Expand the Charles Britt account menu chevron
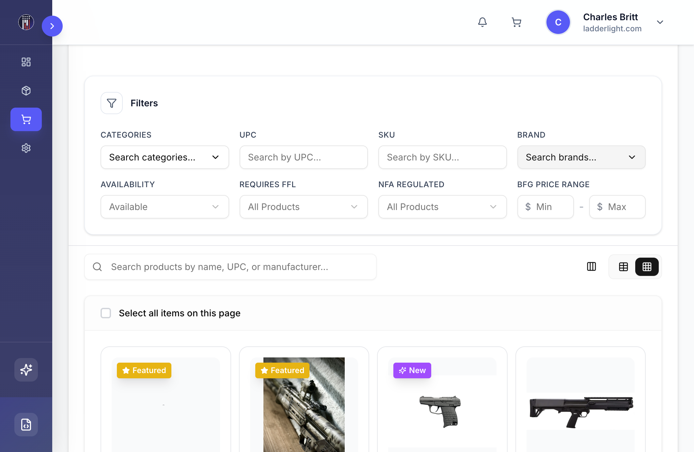Screen dimensions: 694x452 coord(660,22)
